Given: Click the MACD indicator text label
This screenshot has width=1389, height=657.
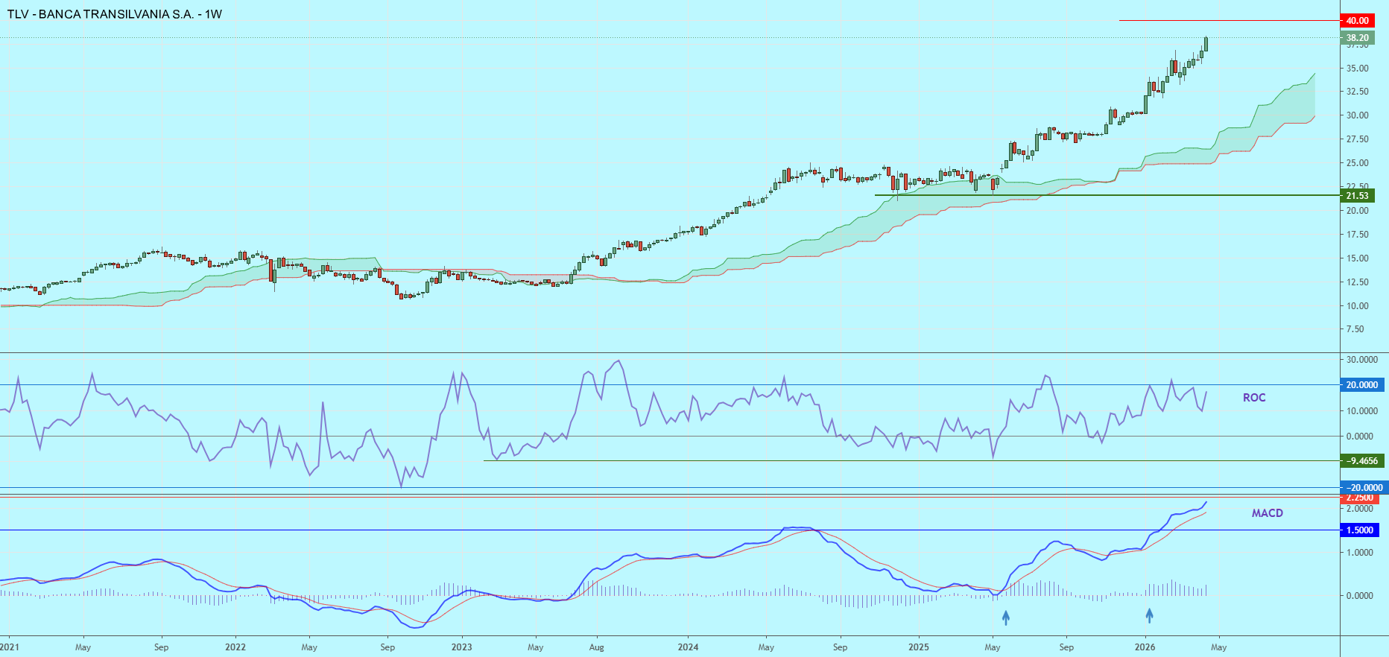Looking at the screenshot, I should point(1267,513).
